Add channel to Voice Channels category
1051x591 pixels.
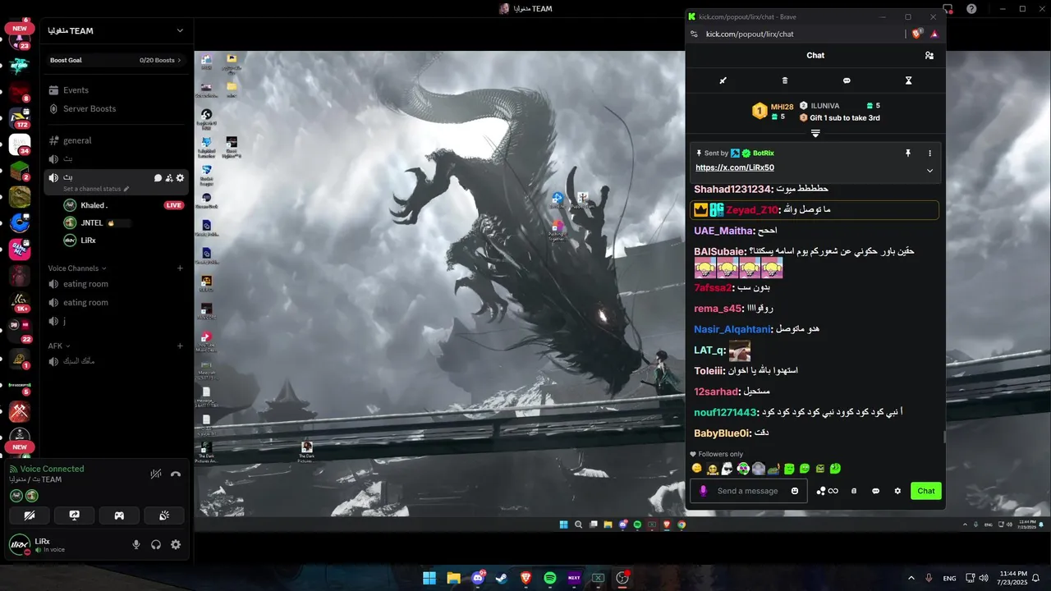pos(180,268)
